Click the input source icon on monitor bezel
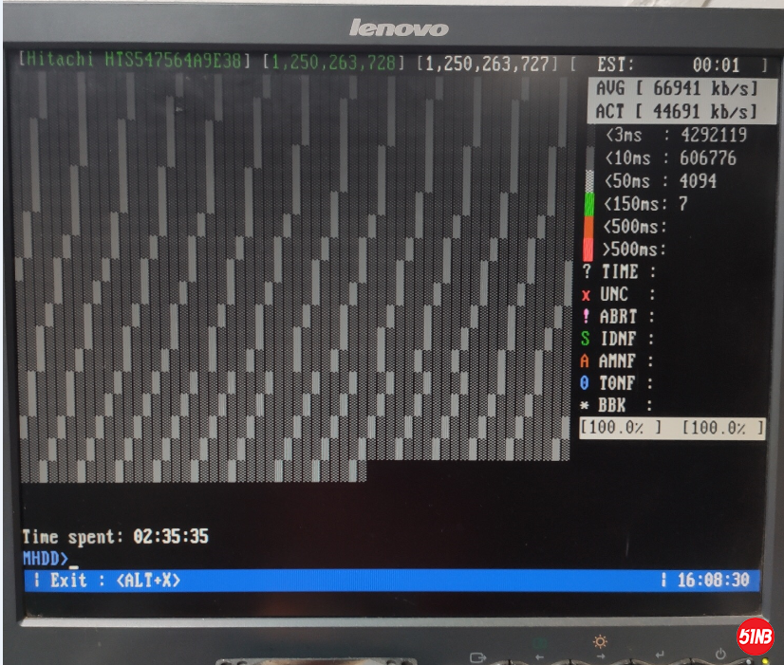 point(478,657)
